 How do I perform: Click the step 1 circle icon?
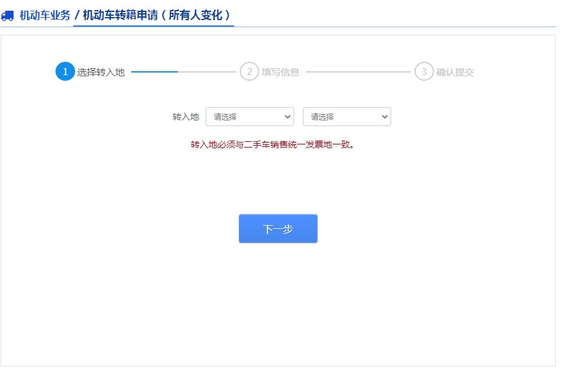click(x=65, y=71)
